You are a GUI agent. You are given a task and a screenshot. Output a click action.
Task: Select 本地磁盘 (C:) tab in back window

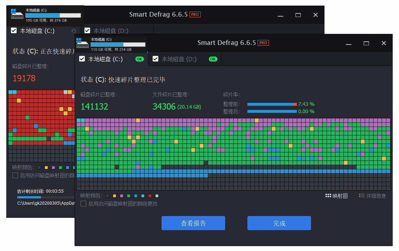(43, 31)
